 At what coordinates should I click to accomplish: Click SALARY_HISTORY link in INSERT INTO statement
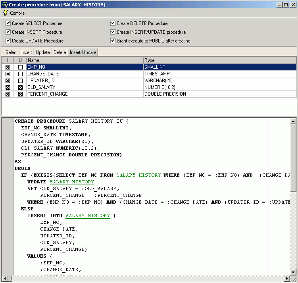click(88, 216)
